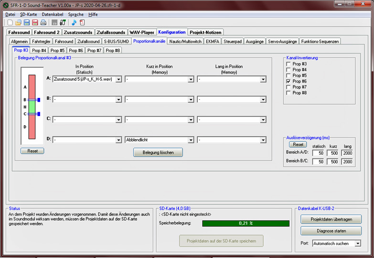Select the Steuerpad sub-tab
The width and height of the screenshot is (374, 258).
click(x=233, y=41)
